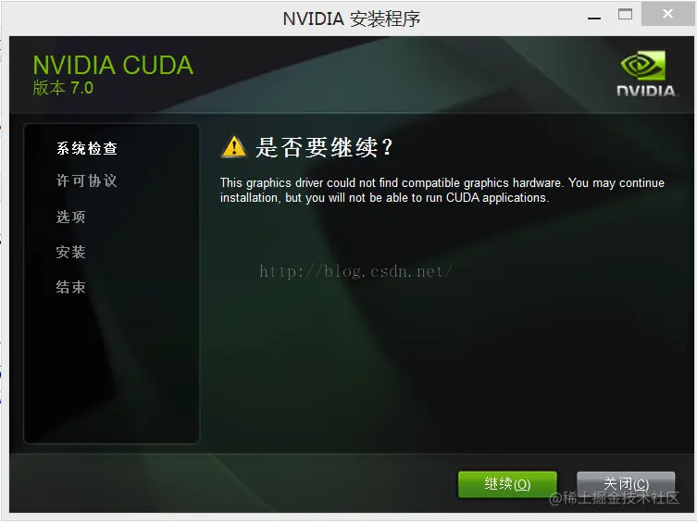Viewport: 697px width, 523px height.
Task: Maximize the NVIDIA installer window
Action: point(625,14)
